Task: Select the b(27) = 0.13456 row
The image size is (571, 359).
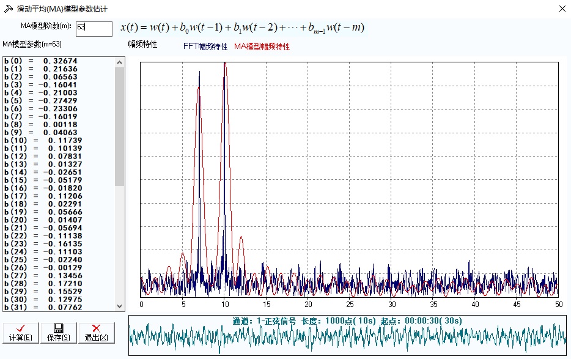Action: (x=59, y=276)
